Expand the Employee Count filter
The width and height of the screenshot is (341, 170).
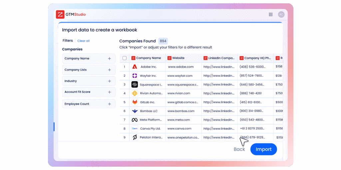109,104
